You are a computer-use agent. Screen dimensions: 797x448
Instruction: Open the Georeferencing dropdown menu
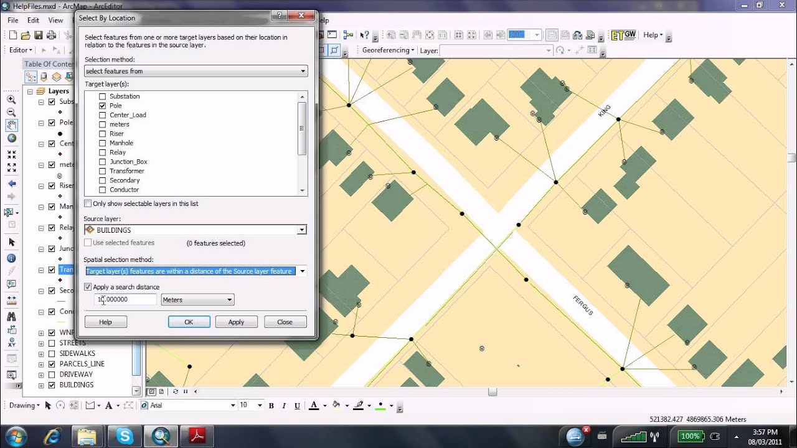click(389, 50)
